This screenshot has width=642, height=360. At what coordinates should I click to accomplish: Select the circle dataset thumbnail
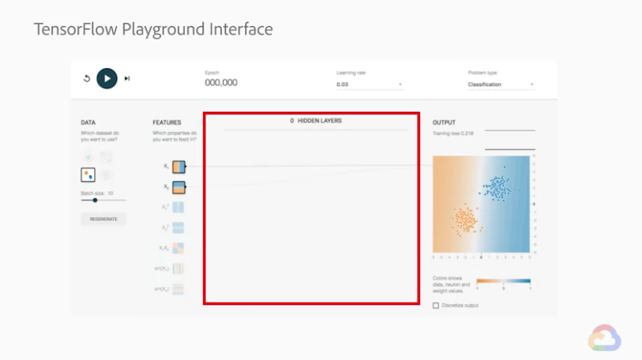[88, 157]
